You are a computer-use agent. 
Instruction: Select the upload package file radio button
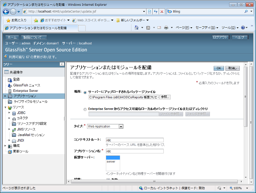pyautogui.click(x=85, y=92)
